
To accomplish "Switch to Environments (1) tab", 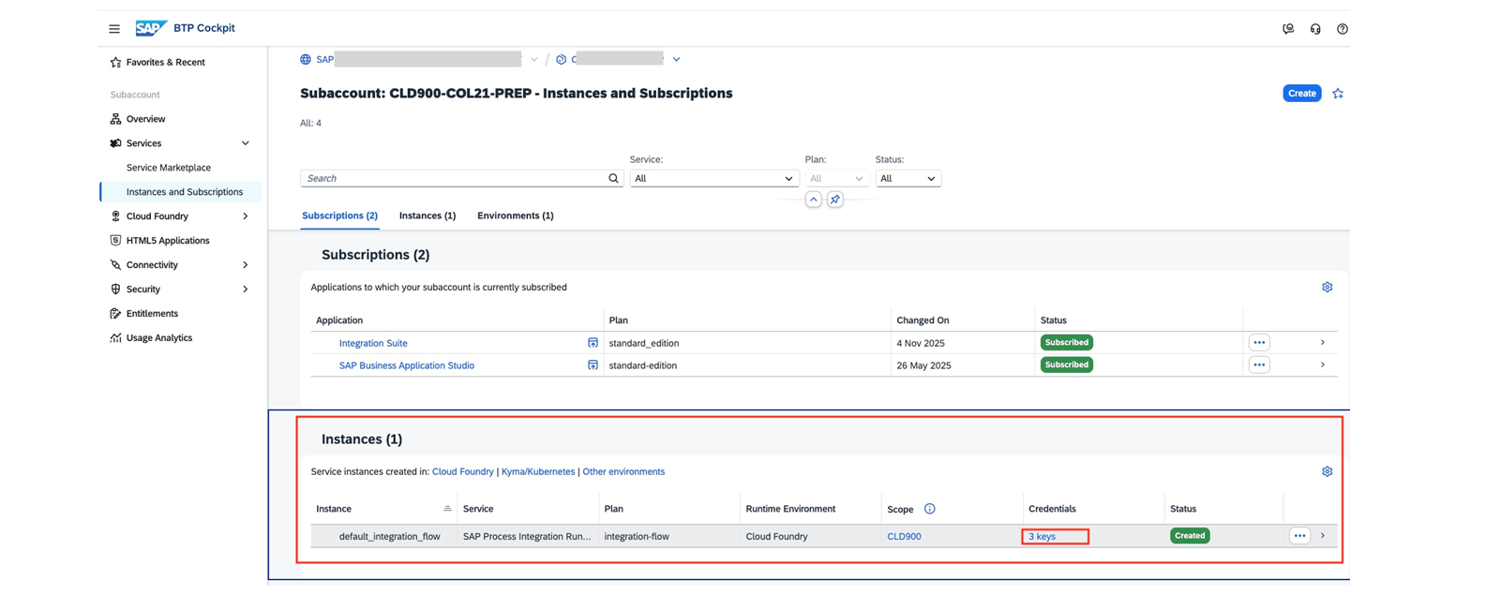I will (516, 216).
